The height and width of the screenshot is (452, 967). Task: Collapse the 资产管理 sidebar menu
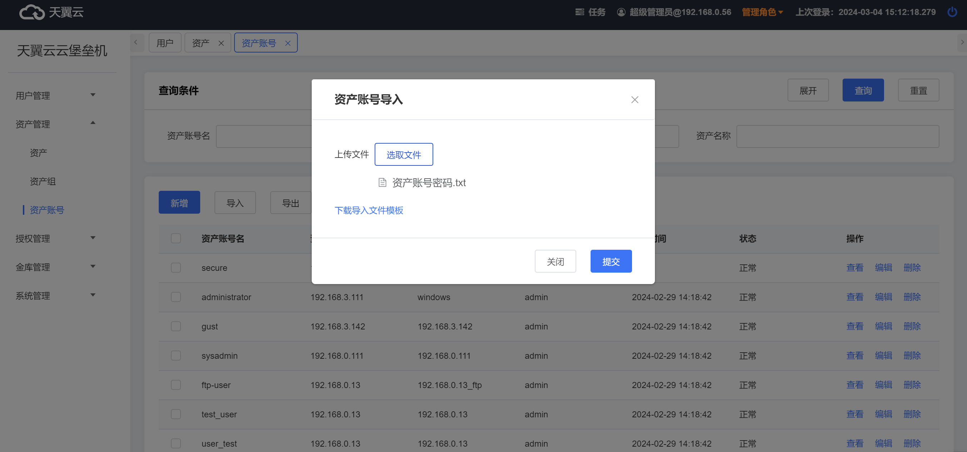point(55,124)
